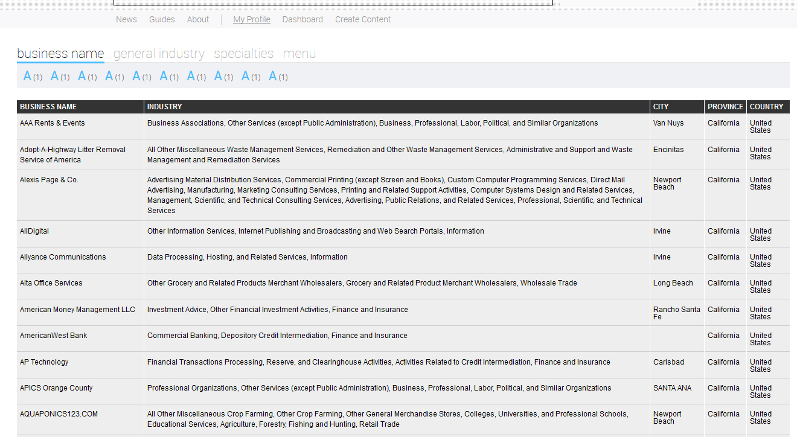Image resolution: width=797 pixels, height=437 pixels.
Task: Click the last A letter filter
Action: 273,77
